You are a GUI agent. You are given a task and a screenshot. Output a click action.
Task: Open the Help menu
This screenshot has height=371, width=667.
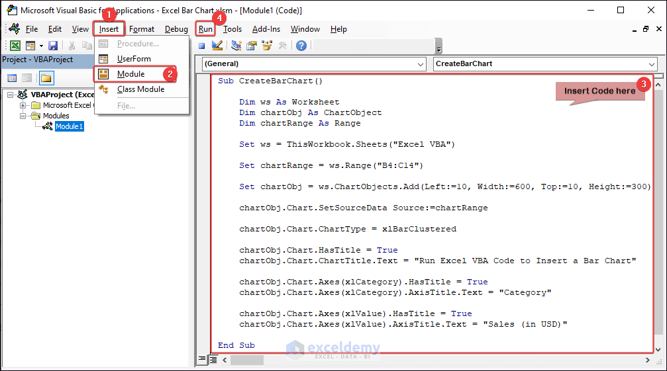[338, 29]
